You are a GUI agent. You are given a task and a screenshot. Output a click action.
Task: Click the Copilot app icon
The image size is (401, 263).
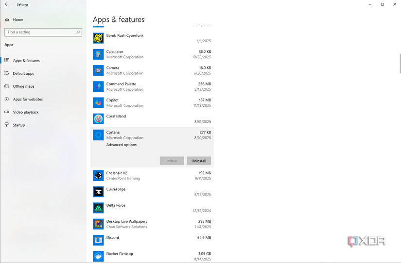click(x=98, y=103)
